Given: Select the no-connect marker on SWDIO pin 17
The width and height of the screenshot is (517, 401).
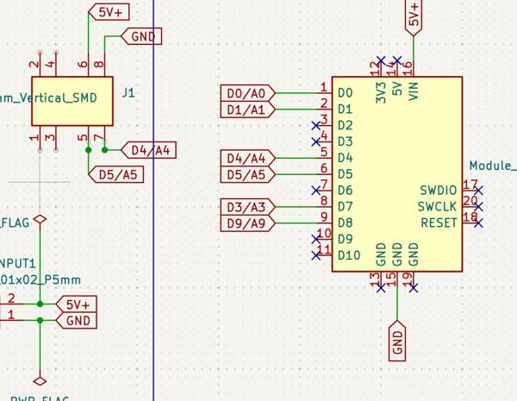Looking at the screenshot, I should (479, 191).
